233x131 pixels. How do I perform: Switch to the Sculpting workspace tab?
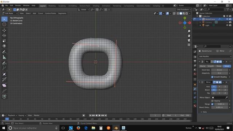point(62,6)
